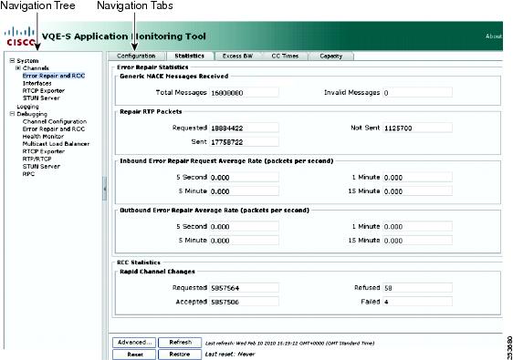Select Multicast Load Balancer under Debugging

[x=56, y=144]
